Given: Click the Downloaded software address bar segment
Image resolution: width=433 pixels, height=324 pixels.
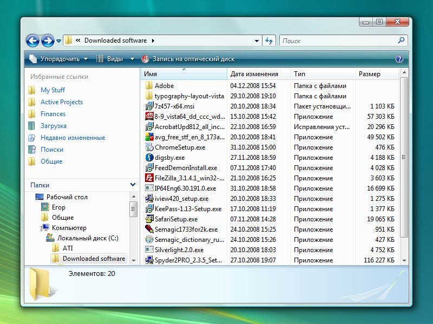Looking at the screenshot, I should tap(115, 40).
